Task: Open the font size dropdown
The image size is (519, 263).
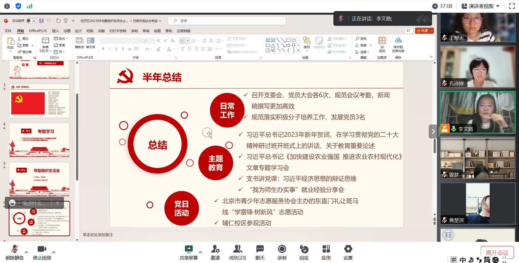Action: pos(154,41)
